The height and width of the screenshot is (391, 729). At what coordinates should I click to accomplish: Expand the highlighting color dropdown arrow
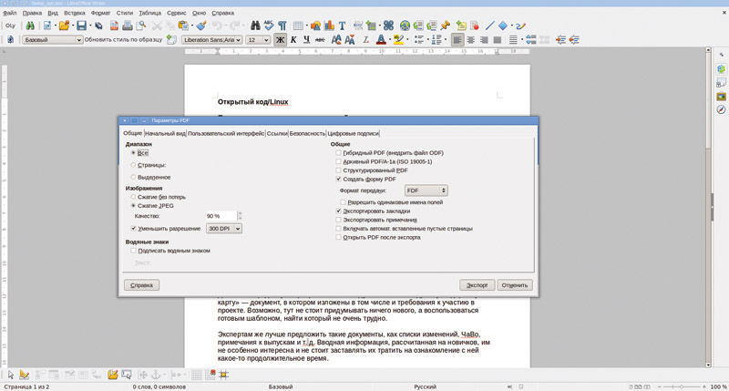407,40
